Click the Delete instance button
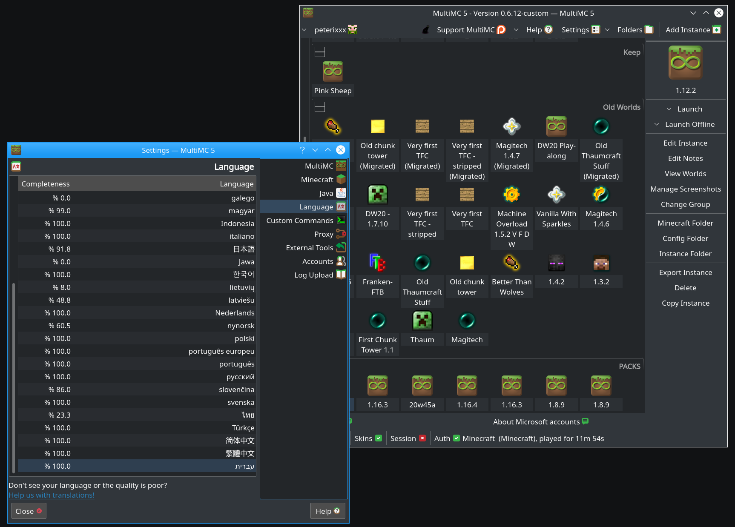This screenshot has height=527, width=735. (x=685, y=287)
